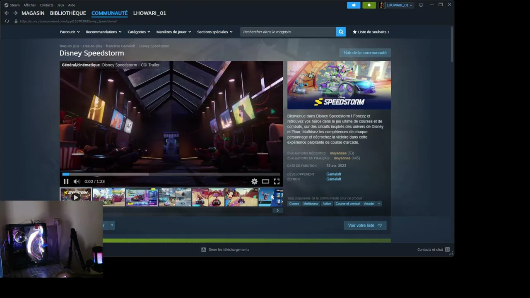This screenshot has width=530, height=298.
Task: Open the Afficher menu
Action: pyautogui.click(x=30, y=5)
